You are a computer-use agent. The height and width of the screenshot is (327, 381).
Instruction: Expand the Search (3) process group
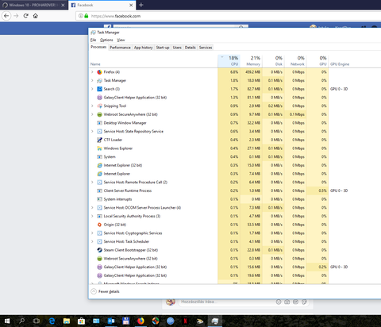[92, 89]
